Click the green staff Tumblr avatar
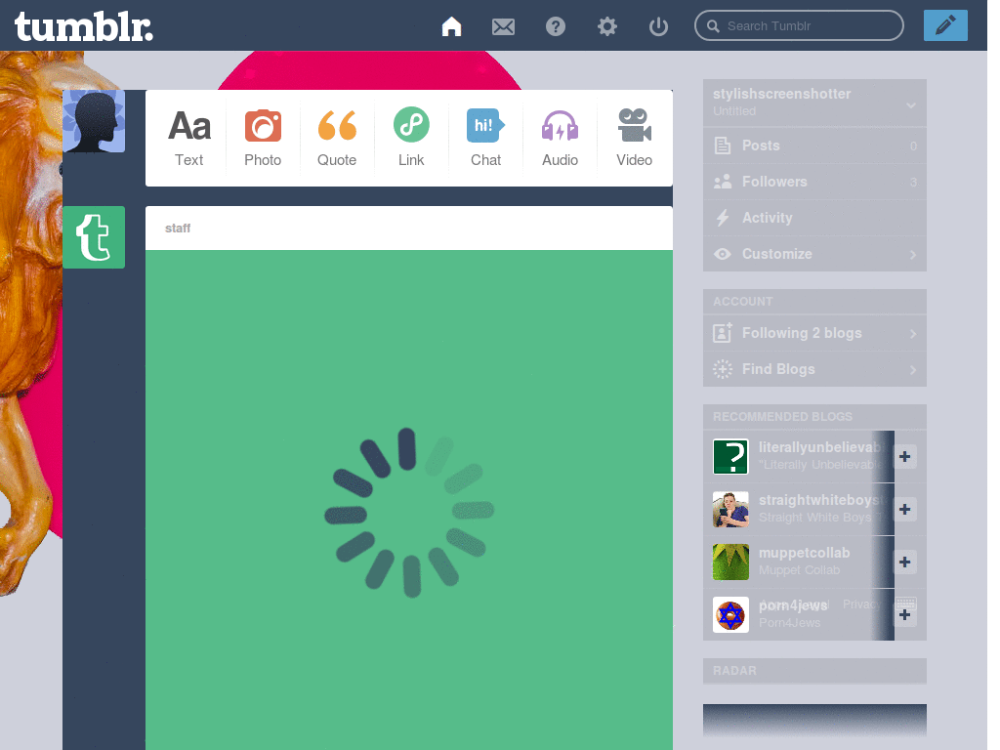The height and width of the screenshot is (750, 1000). (x=94, y=237)
